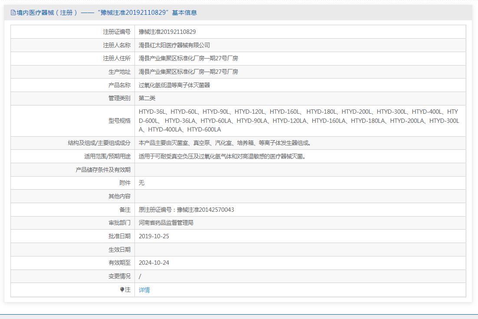
Task: Click the 注册人名称 row label
Action: point(116,45)
